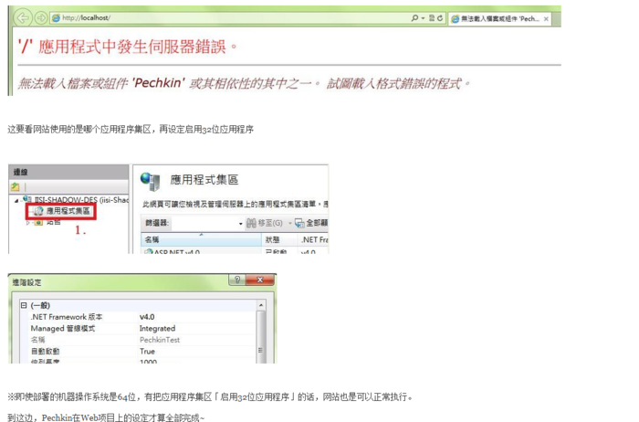This screenshot has width=639, height=422.
Task: Click the PechkinTest name value
Action: click(160, 340)
